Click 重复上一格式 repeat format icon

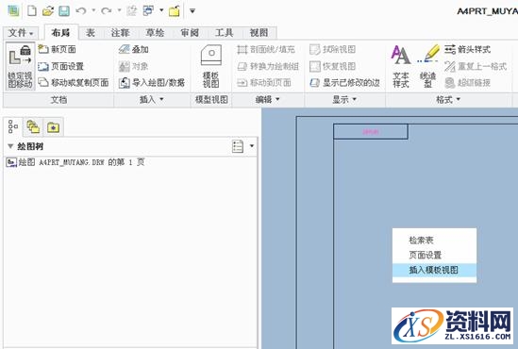[450, 66]
